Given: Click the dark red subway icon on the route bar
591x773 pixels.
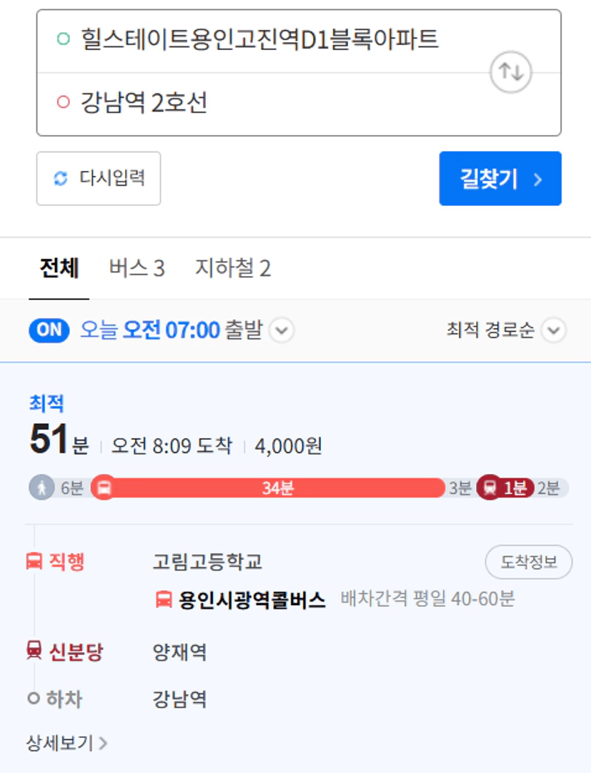Looking at the screenshot, I should [x=490, y=488].
